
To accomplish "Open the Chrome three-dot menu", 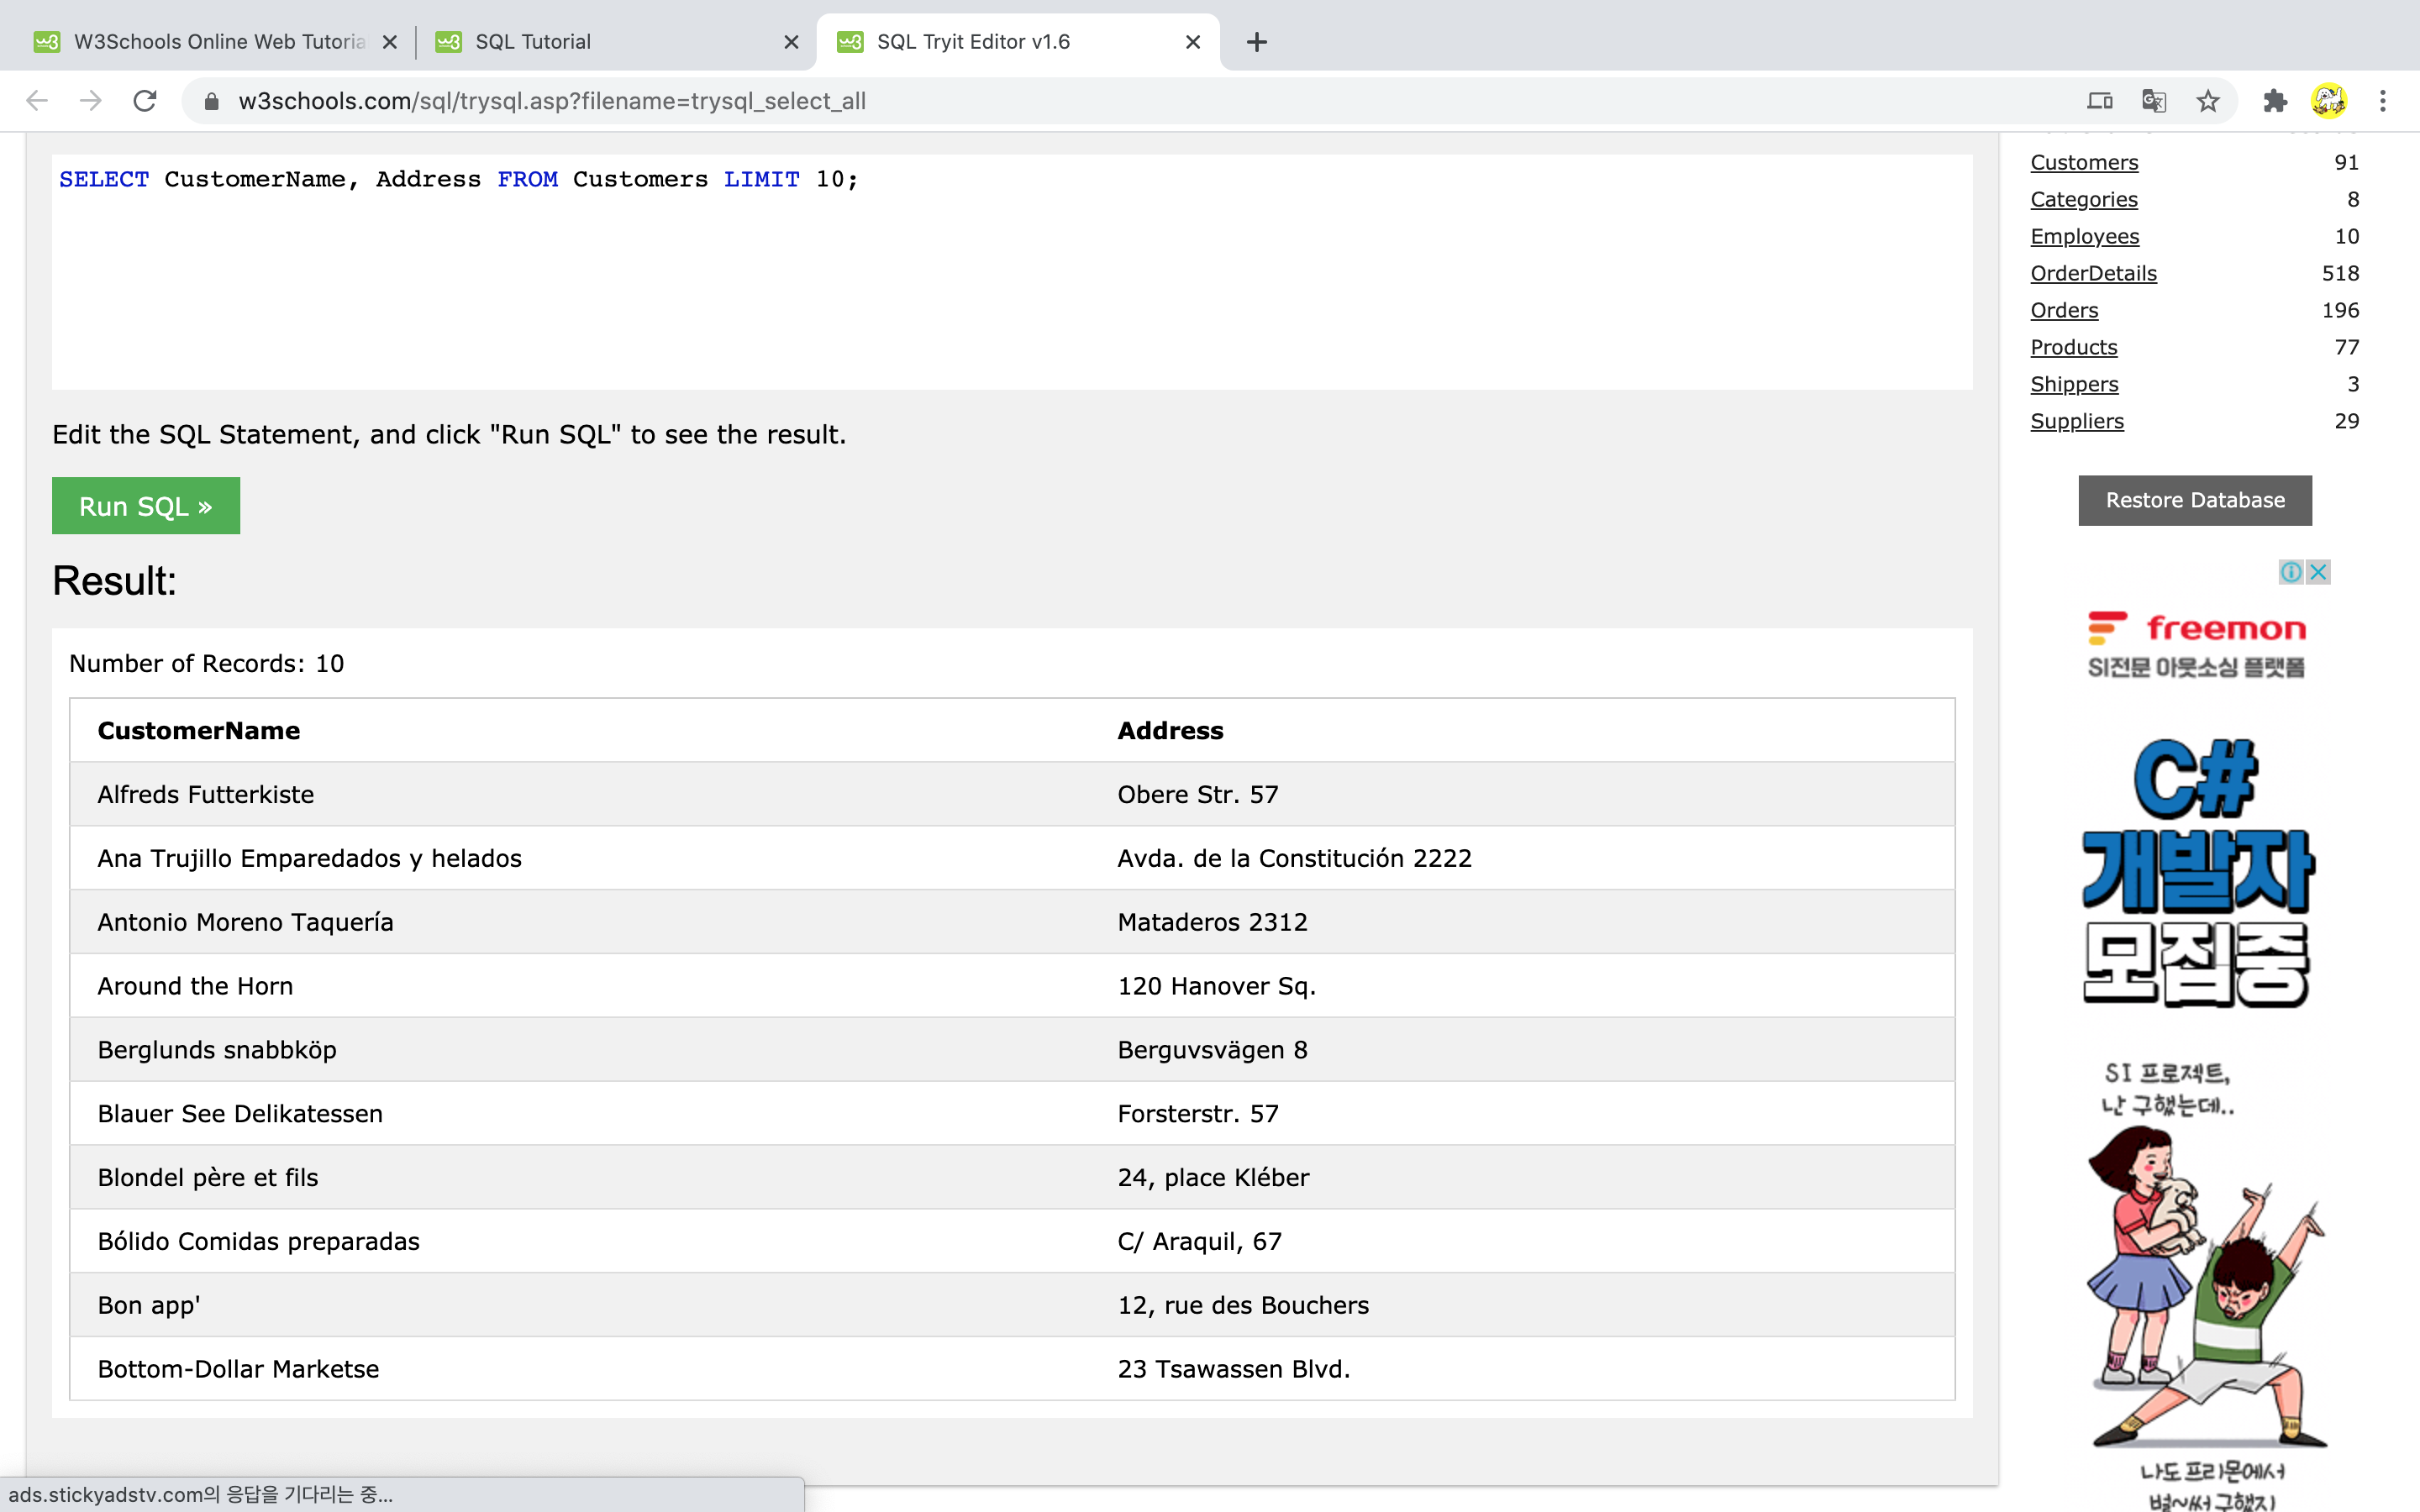I will 2383,101.
